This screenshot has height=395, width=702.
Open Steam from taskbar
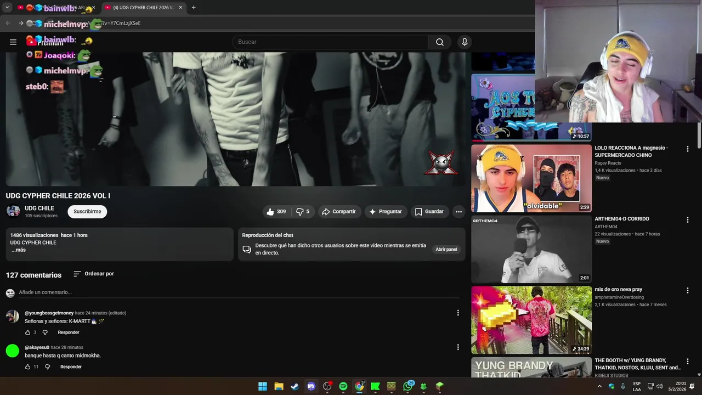(x=295, y=386)
